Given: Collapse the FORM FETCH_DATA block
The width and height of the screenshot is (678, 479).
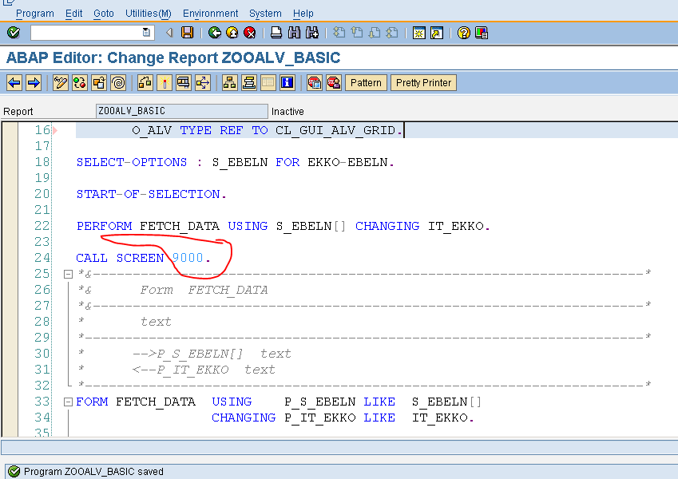Looking at the screenshot, I should (69, 402).
